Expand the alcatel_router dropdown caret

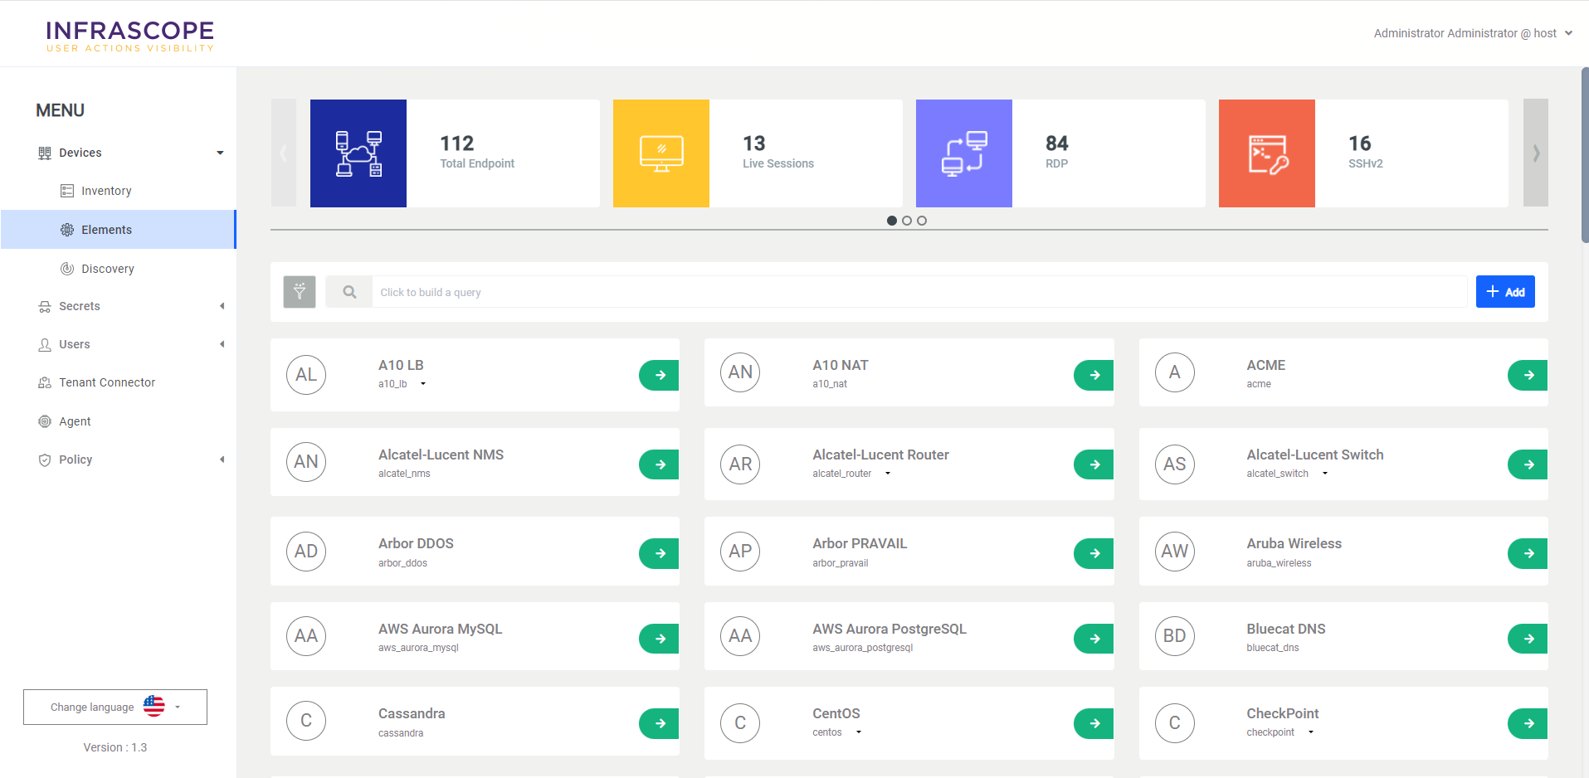[888, 474]
